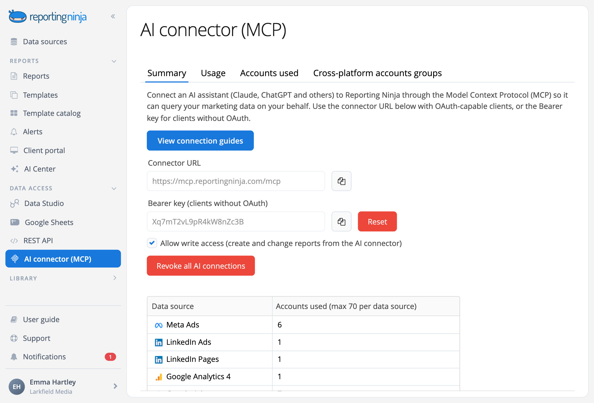Open Notifications with the red badge
Image resolution: width=594 pixels, height=403 pixels.
click(x=63, y=357)
